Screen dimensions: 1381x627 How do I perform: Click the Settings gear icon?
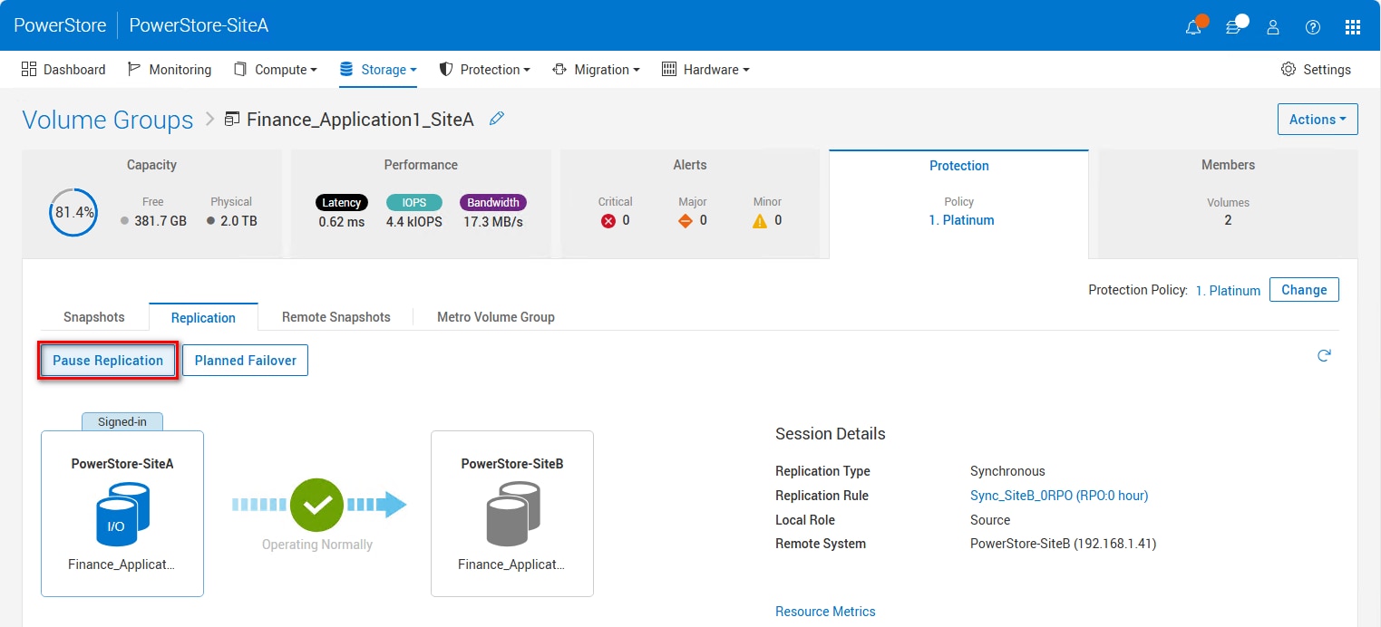pos(1288,70)
